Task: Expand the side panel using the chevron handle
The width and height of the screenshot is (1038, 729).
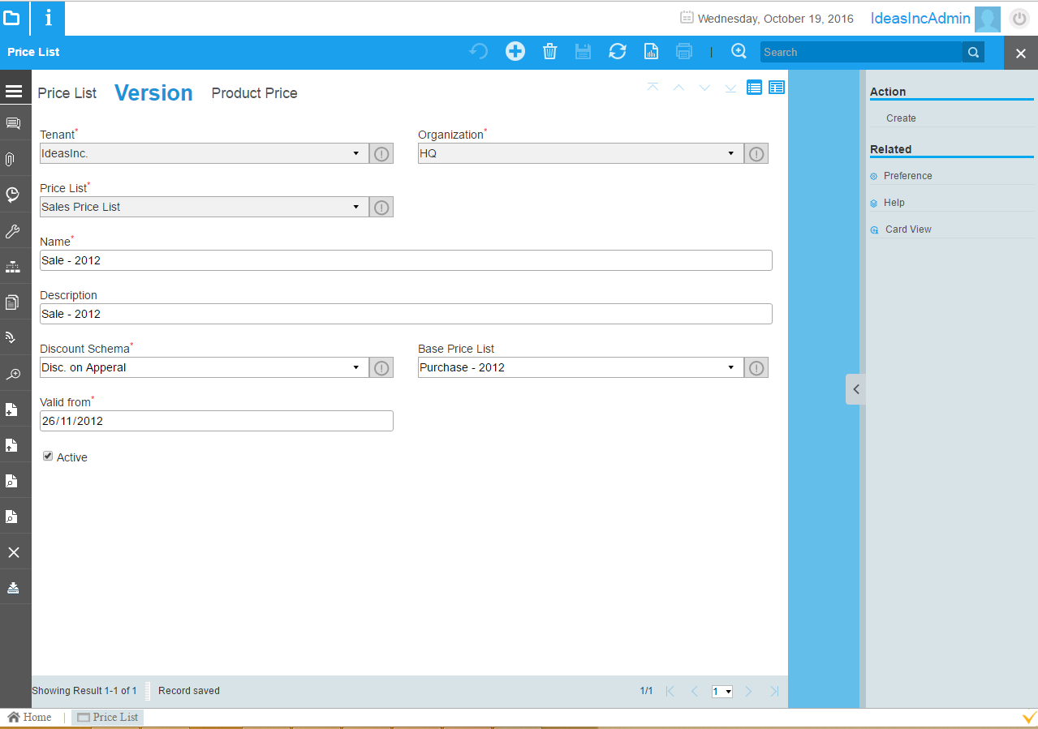Action: (x=855, y=389)
